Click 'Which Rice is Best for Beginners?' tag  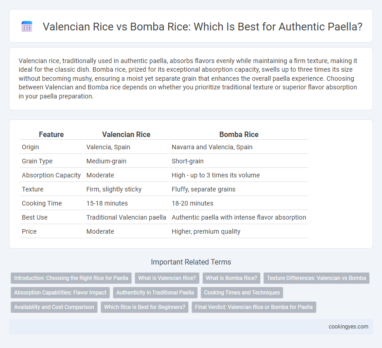[x=145, y=307]
